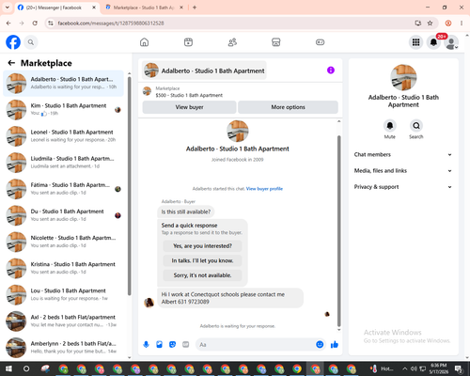Click the site information icon in address bar
Screen dimensions: 470x376
(x=51, y=23)
